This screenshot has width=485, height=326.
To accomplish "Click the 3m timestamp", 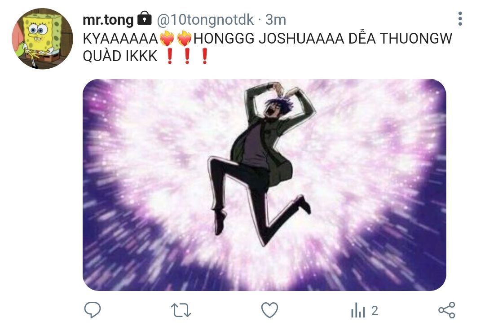I will 276,20.
